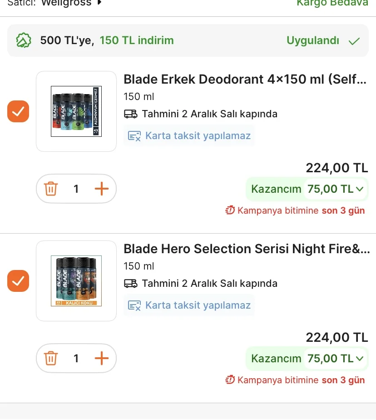Open Blade Hero Selection product thumbnail
The width and height of the screenshot is (376, 420).
(76, 281)
